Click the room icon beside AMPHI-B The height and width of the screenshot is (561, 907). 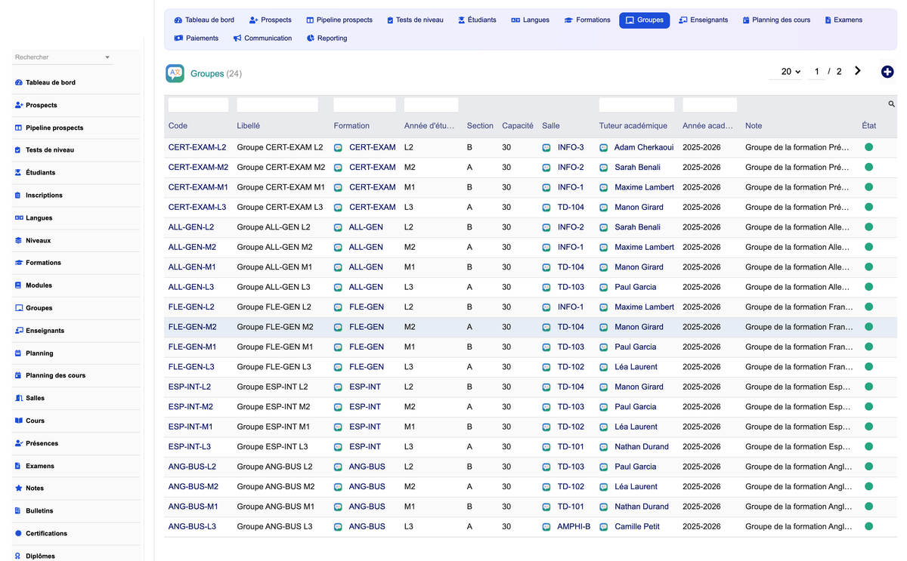click(546, 527)
